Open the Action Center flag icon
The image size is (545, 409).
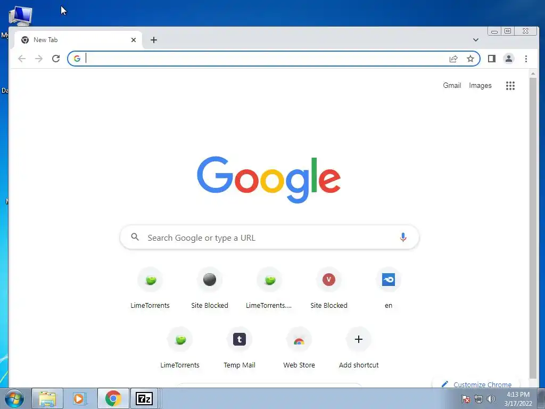pyautogui.click(x=466, y=399)
